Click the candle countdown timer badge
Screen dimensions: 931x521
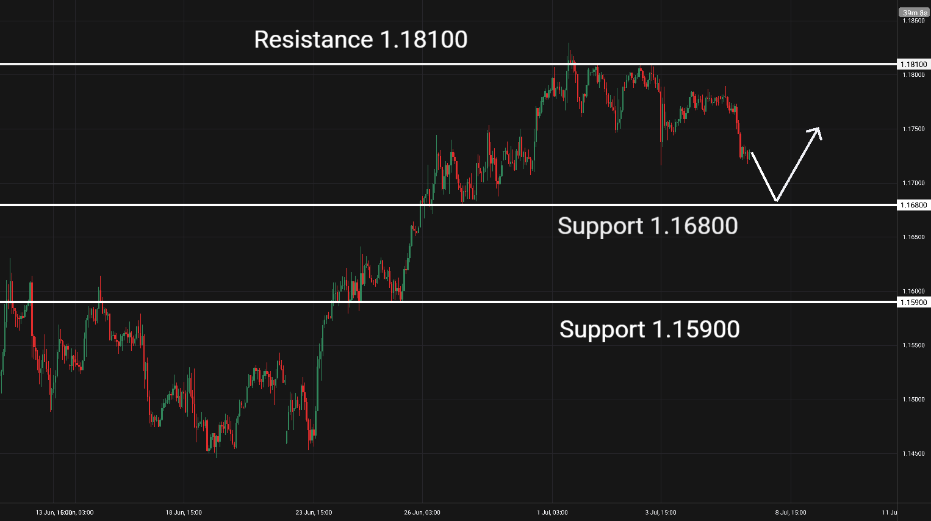915,13
